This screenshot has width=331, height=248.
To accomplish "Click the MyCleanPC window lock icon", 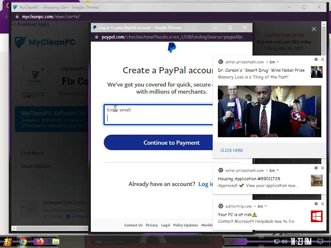I will 17,16.
